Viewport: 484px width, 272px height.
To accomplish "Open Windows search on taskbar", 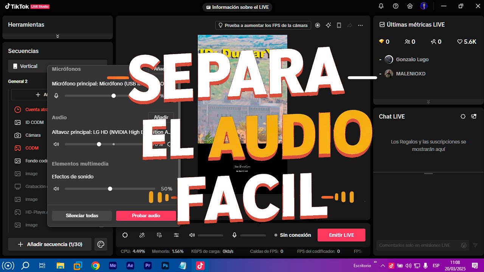I will [x=25, y=266].
